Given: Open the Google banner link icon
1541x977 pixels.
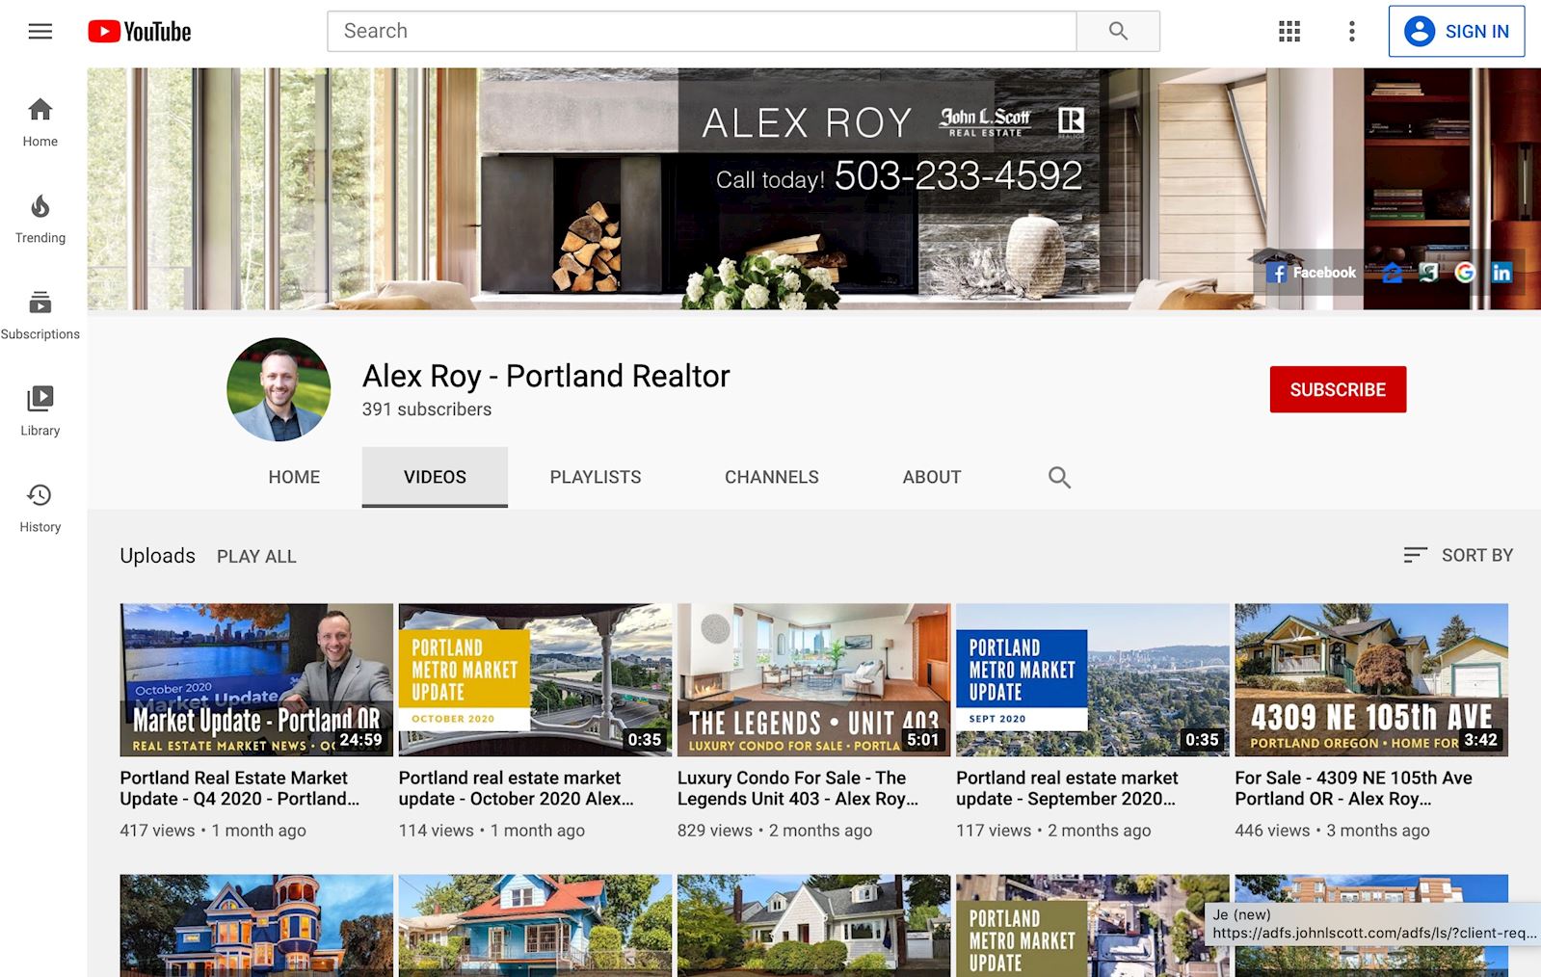Looking at the screenshot, I should click(x=1465, y=273).
